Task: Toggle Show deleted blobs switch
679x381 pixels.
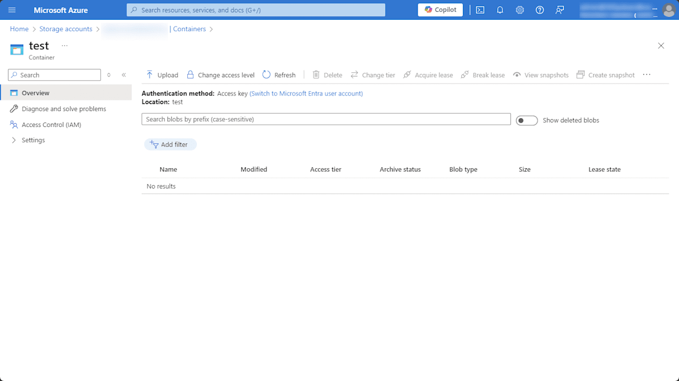Action: pos(527,120)
